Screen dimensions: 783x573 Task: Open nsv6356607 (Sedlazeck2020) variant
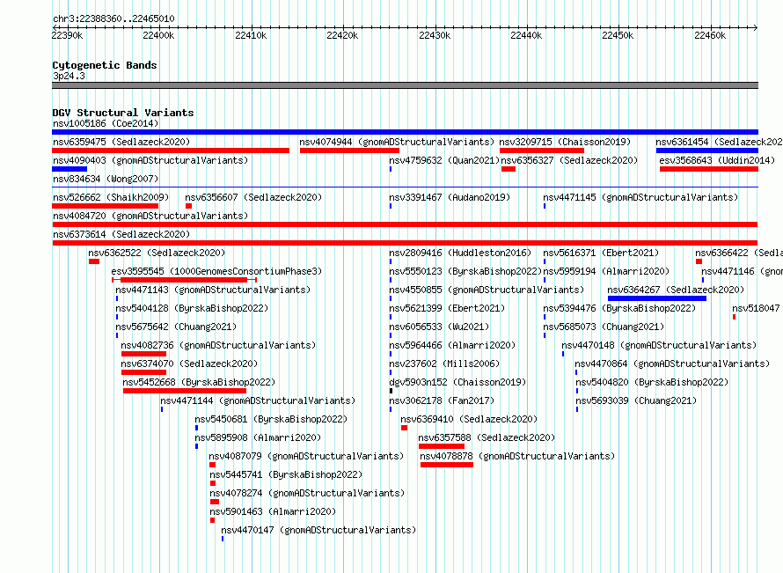253,197
